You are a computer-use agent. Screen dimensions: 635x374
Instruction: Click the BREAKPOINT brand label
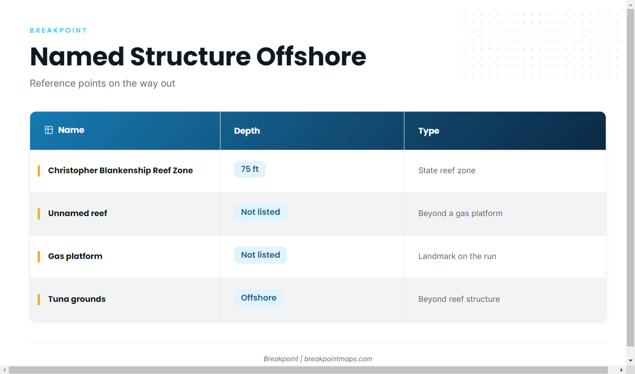58,31
